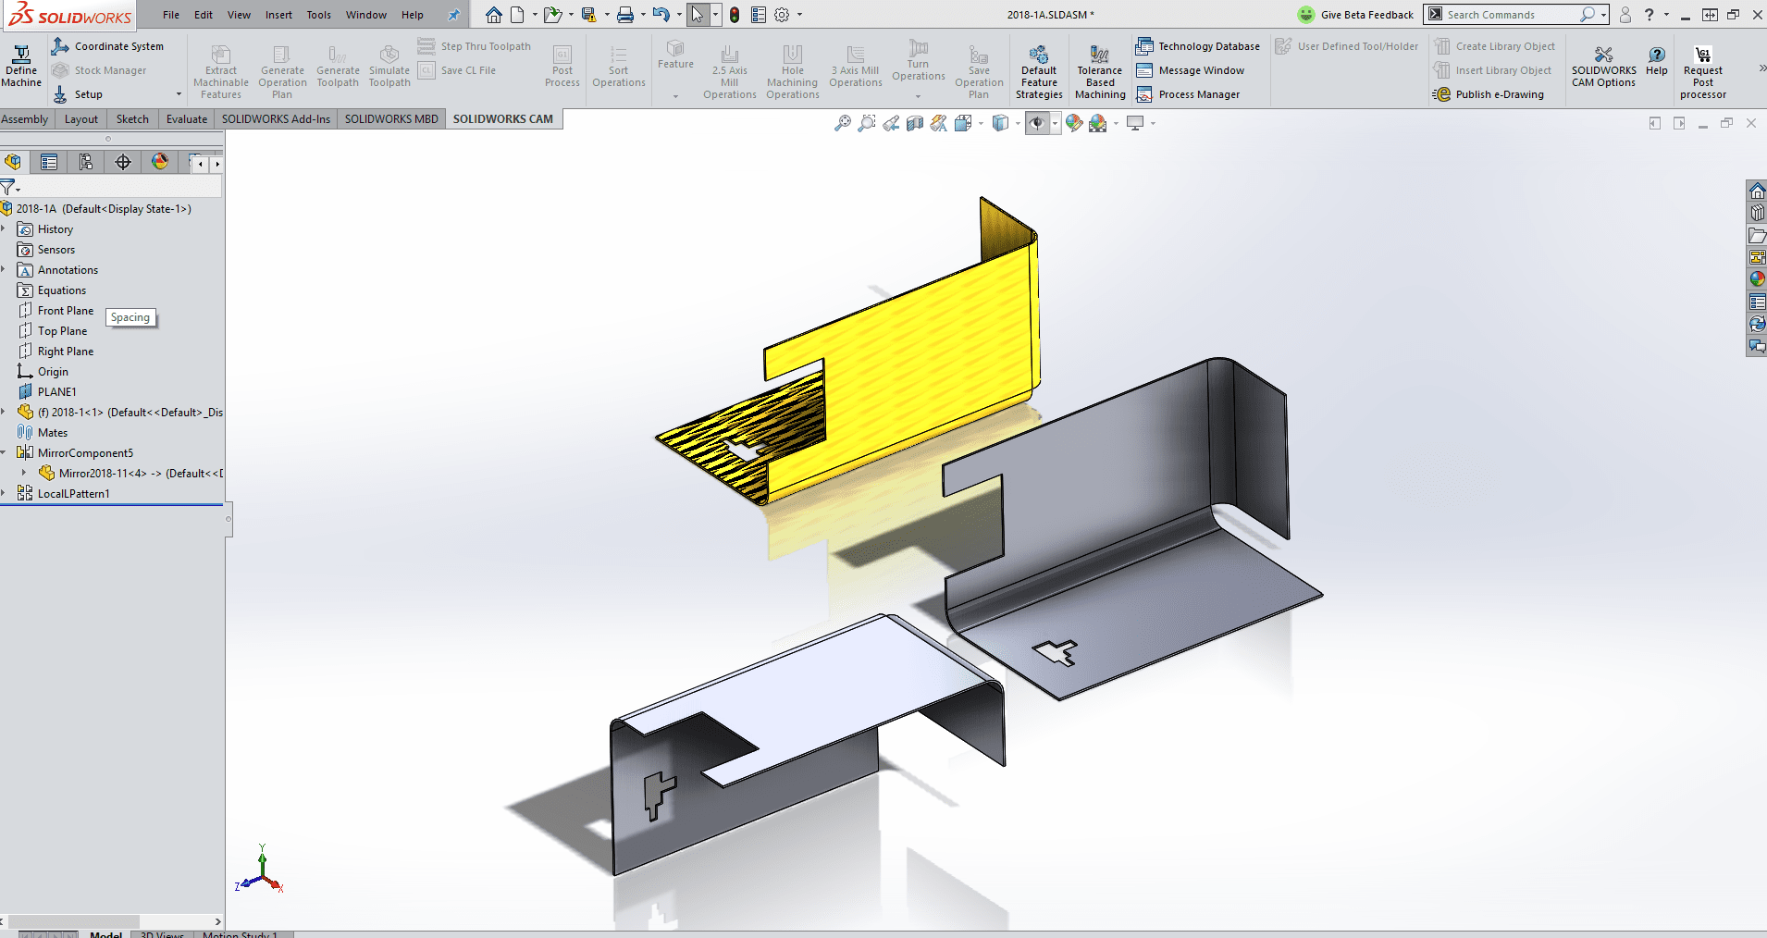
Task: Open Default Feature Strategies
Action: (x=1039, y=71)
